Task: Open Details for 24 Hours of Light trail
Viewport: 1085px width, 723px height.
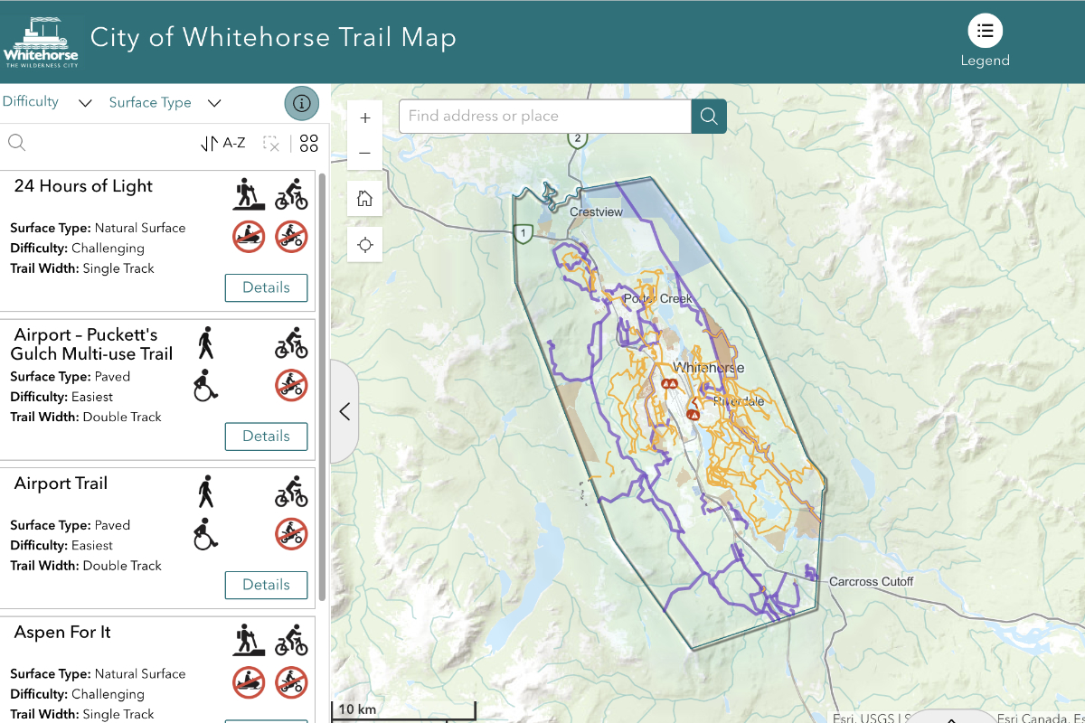Action: pyautogui.click(x=266, y=287)
